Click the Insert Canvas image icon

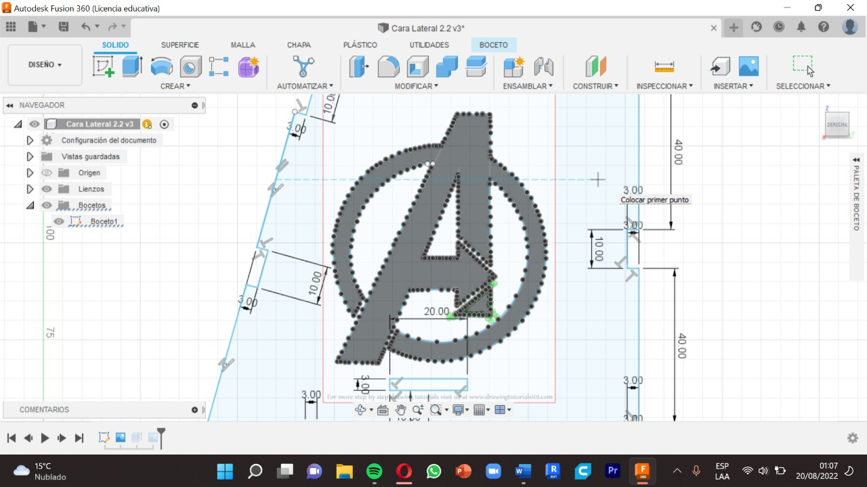coord(748,66)
